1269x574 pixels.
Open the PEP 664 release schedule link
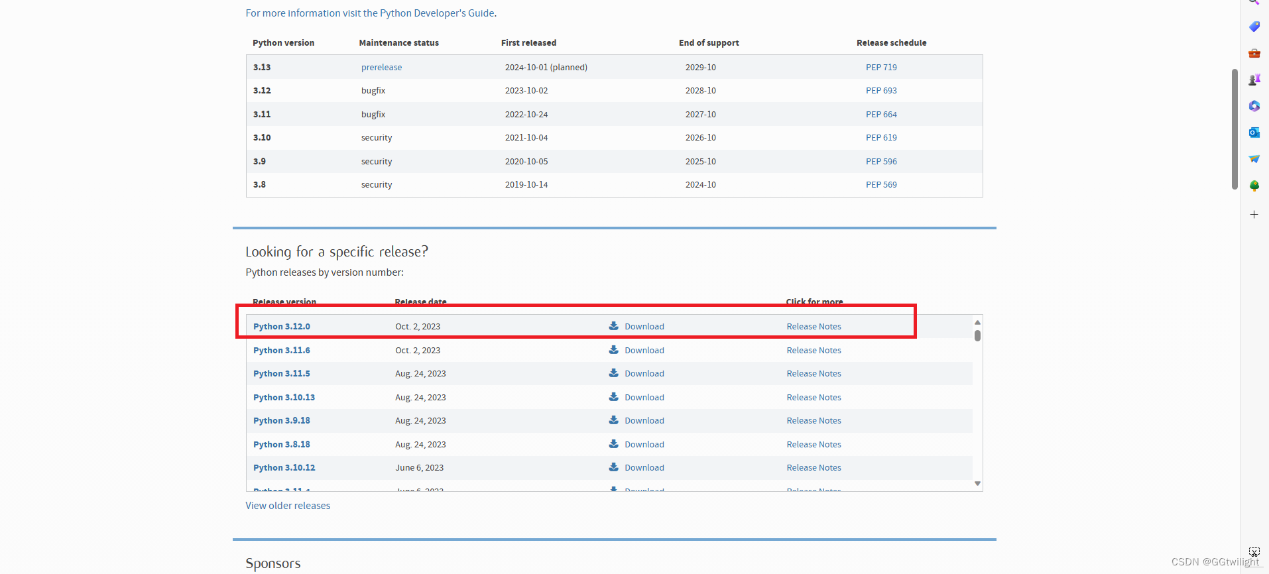[881, 115]
